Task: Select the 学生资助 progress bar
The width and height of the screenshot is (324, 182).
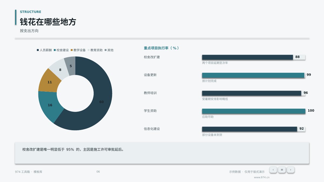Action: point(254,111)
